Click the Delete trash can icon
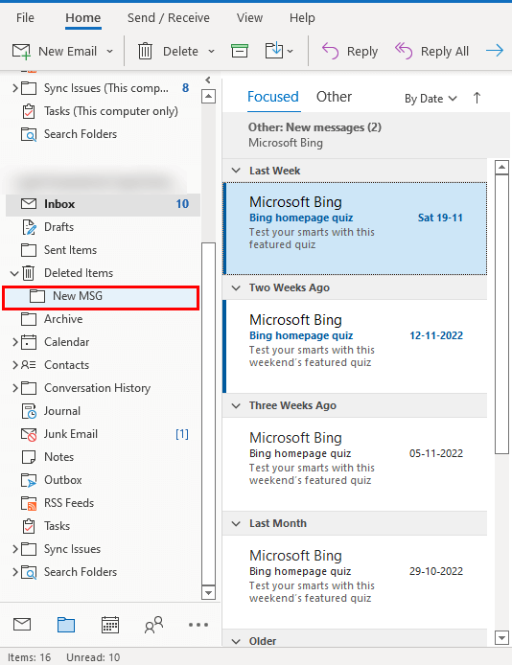 coord(145,52)
